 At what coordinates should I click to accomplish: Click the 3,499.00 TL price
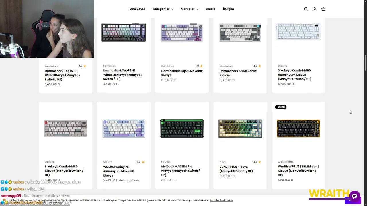52,84
